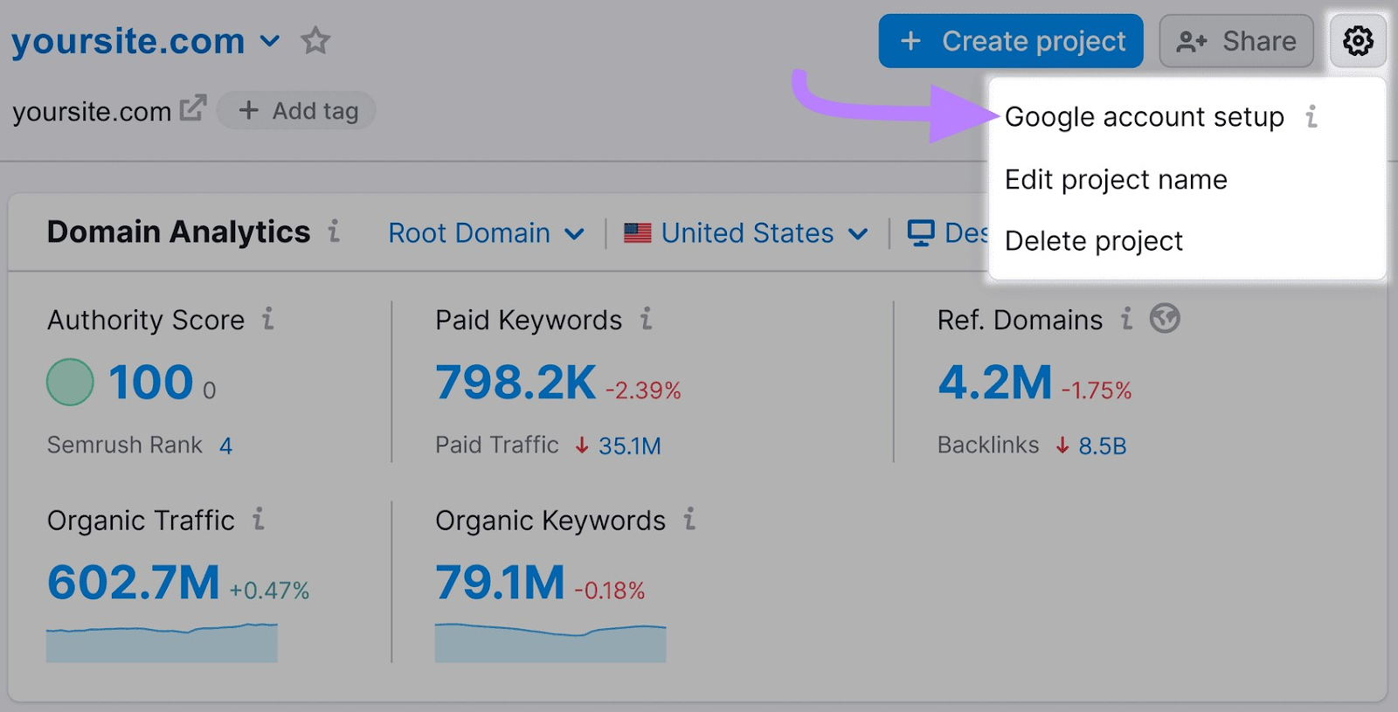
Task: Select Delete project from the menu
Action: 1093,241
